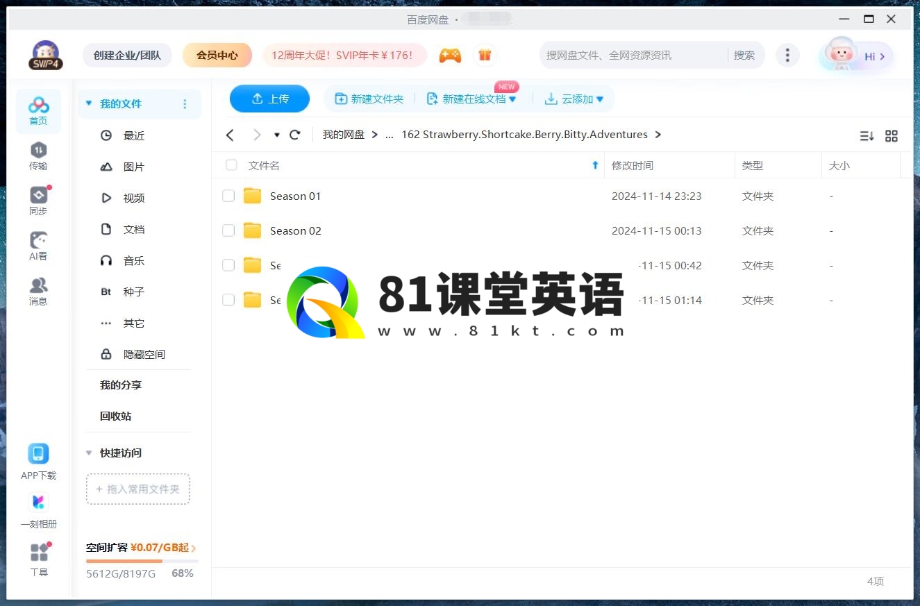The image size is (920, 606).
Task: Go forward with the right arrow
Action: coord(257,135)
